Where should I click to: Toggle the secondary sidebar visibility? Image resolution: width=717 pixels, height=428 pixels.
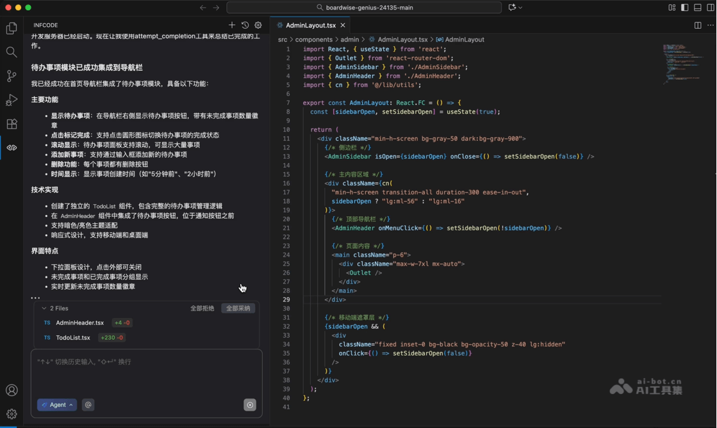[x=709, y=7]
